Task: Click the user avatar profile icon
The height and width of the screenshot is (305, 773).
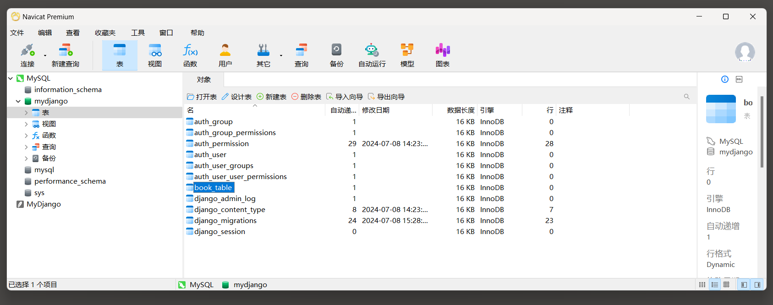Action: point(745,52)
